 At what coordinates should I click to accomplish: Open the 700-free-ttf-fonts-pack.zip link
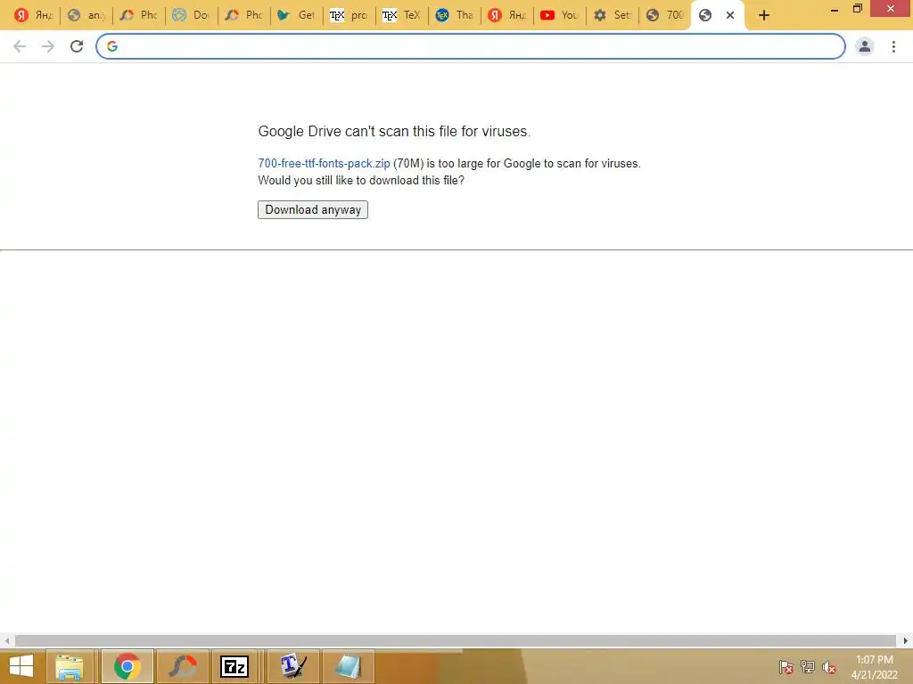click(x=324, y=164)
